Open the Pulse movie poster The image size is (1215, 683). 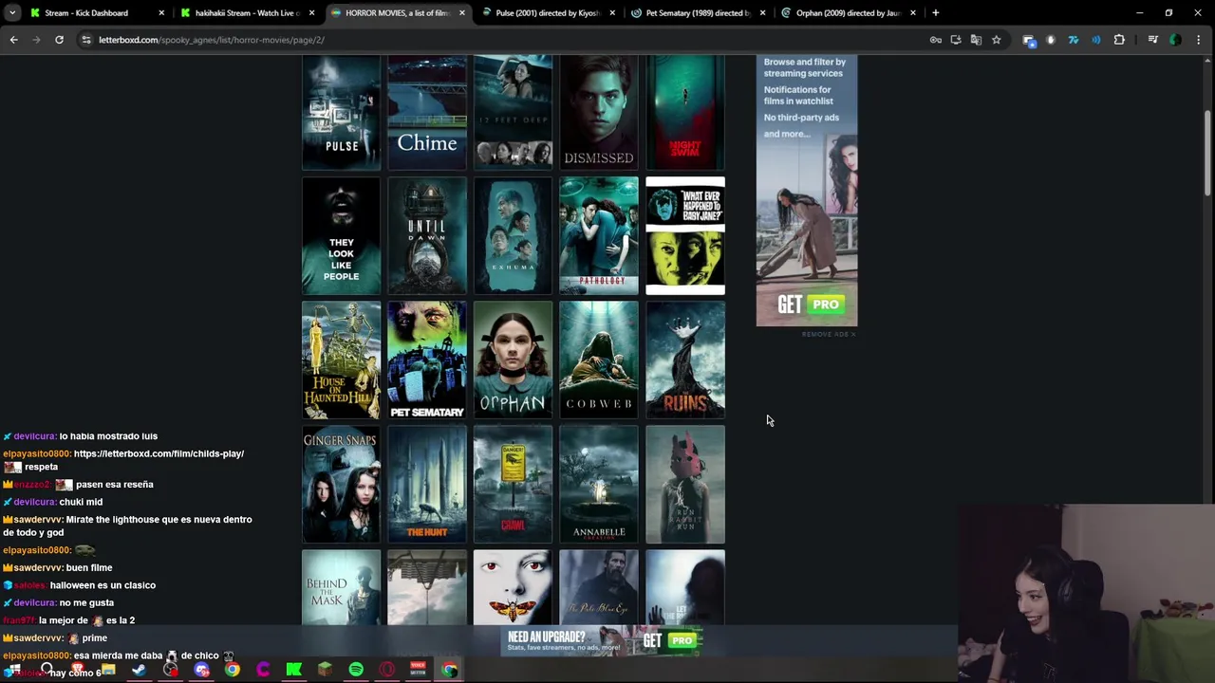341,112
